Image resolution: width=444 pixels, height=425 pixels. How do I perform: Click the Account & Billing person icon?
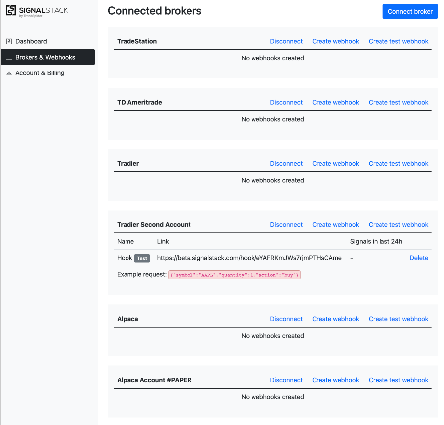pyautogui.click(x=9, y=73)
